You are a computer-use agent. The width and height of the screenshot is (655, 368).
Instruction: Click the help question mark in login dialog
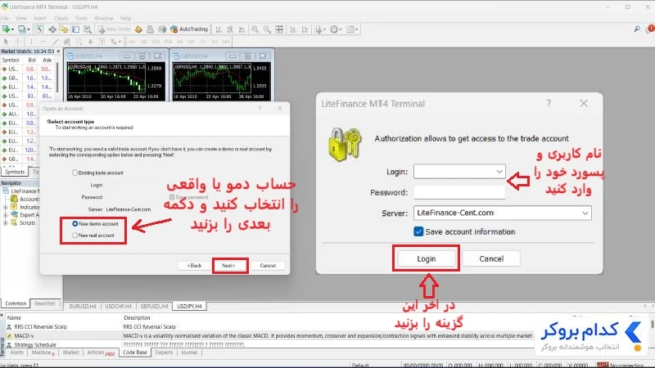click(549, 103)
